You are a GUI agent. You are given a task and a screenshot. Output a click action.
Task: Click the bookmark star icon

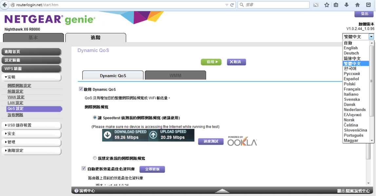pos(327,5)
